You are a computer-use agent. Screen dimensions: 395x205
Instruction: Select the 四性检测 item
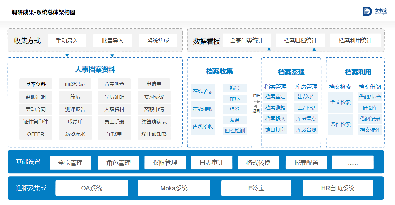(x=235, y=131)
